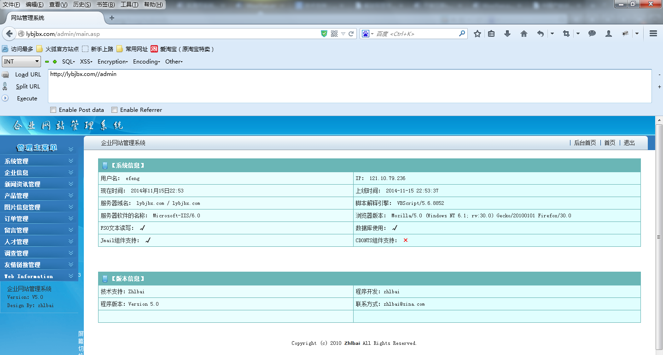663x355 pixels.
Task: Open the Other dropdown in HackBar
Action: (174, 62)
